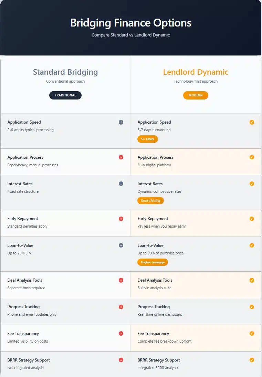Click the orange checkmark next to Pay less when you repay early

[252, 219]
